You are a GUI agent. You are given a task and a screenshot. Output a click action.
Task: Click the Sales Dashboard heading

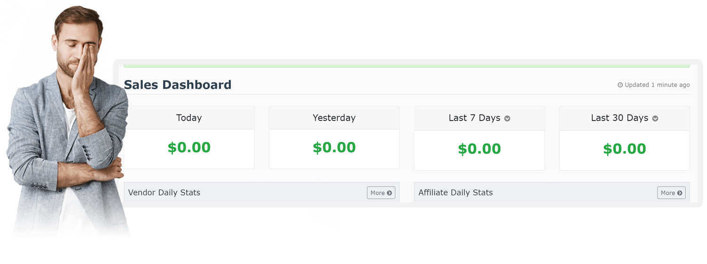[x=178, y=85]
